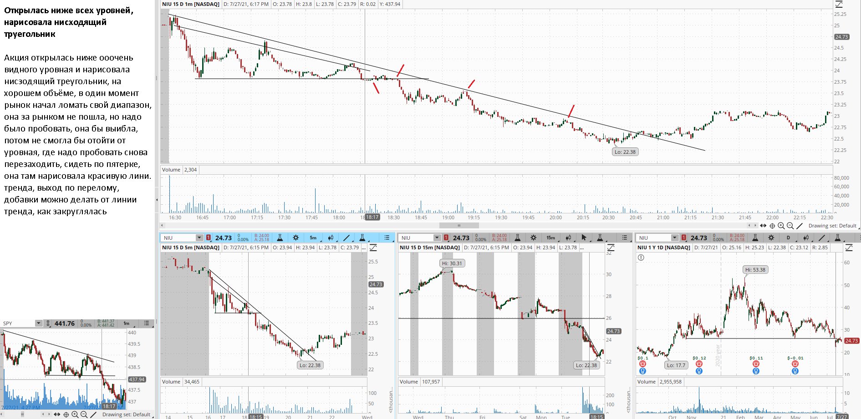Open chart style candle icon in 5m chart
Screen dimensions: 861x419
[331, 237]
